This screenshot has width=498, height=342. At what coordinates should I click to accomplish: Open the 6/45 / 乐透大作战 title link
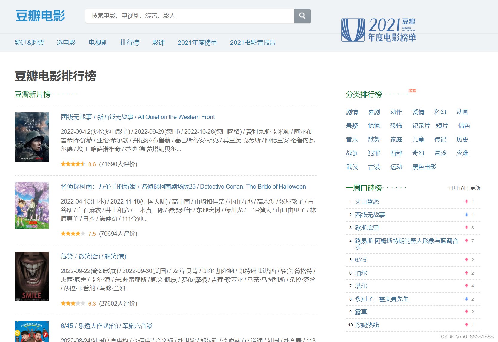coord(106,326)
